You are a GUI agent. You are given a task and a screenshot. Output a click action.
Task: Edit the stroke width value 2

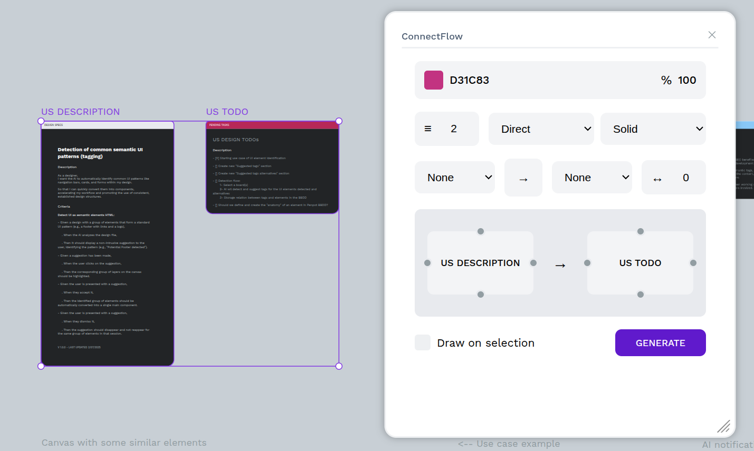[454, 129]
